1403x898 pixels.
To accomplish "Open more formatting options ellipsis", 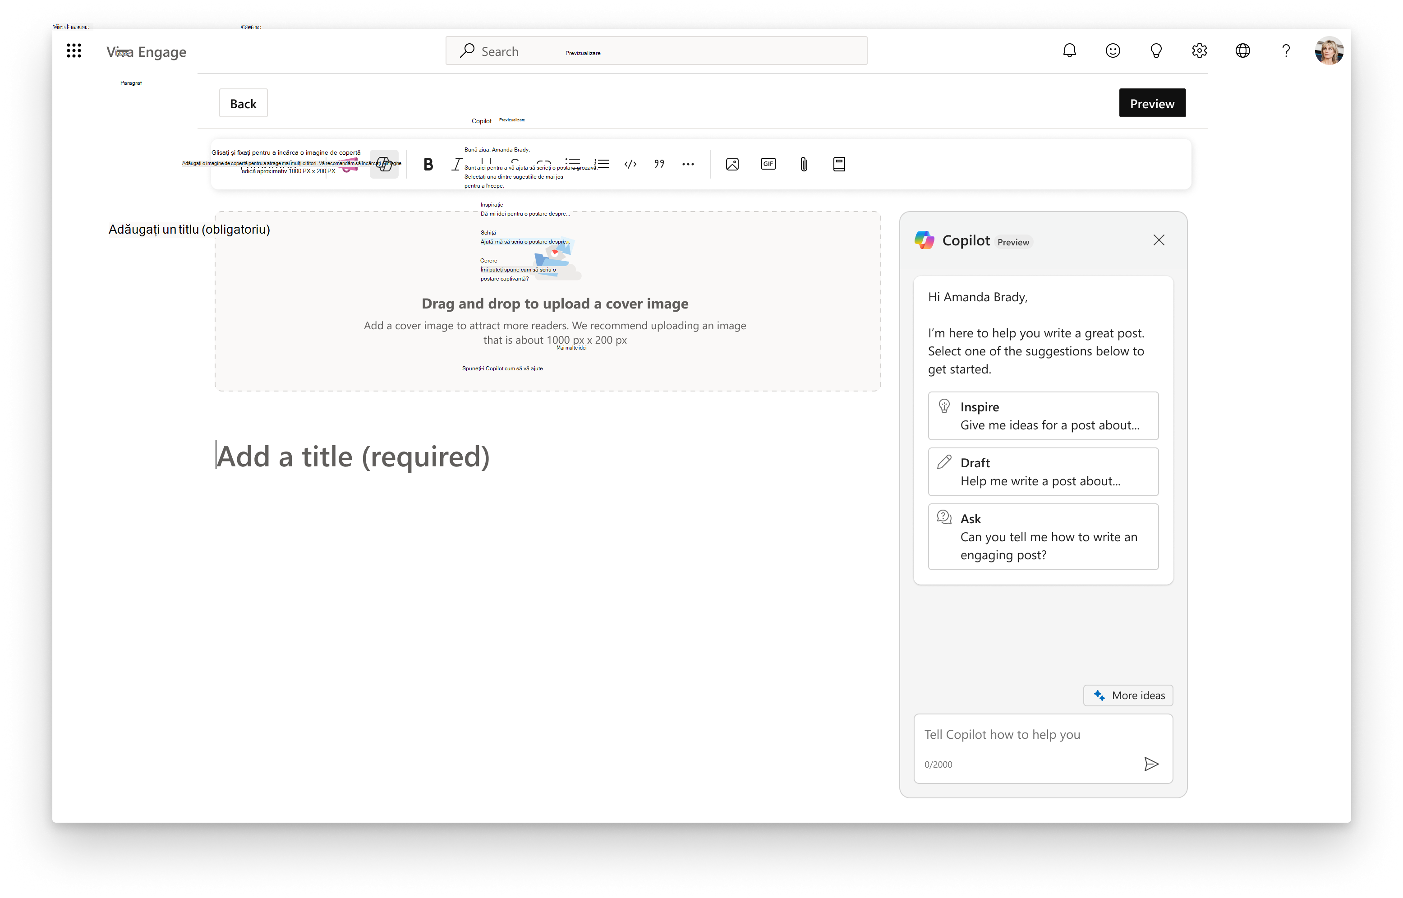I will click(x=688, y=165).
